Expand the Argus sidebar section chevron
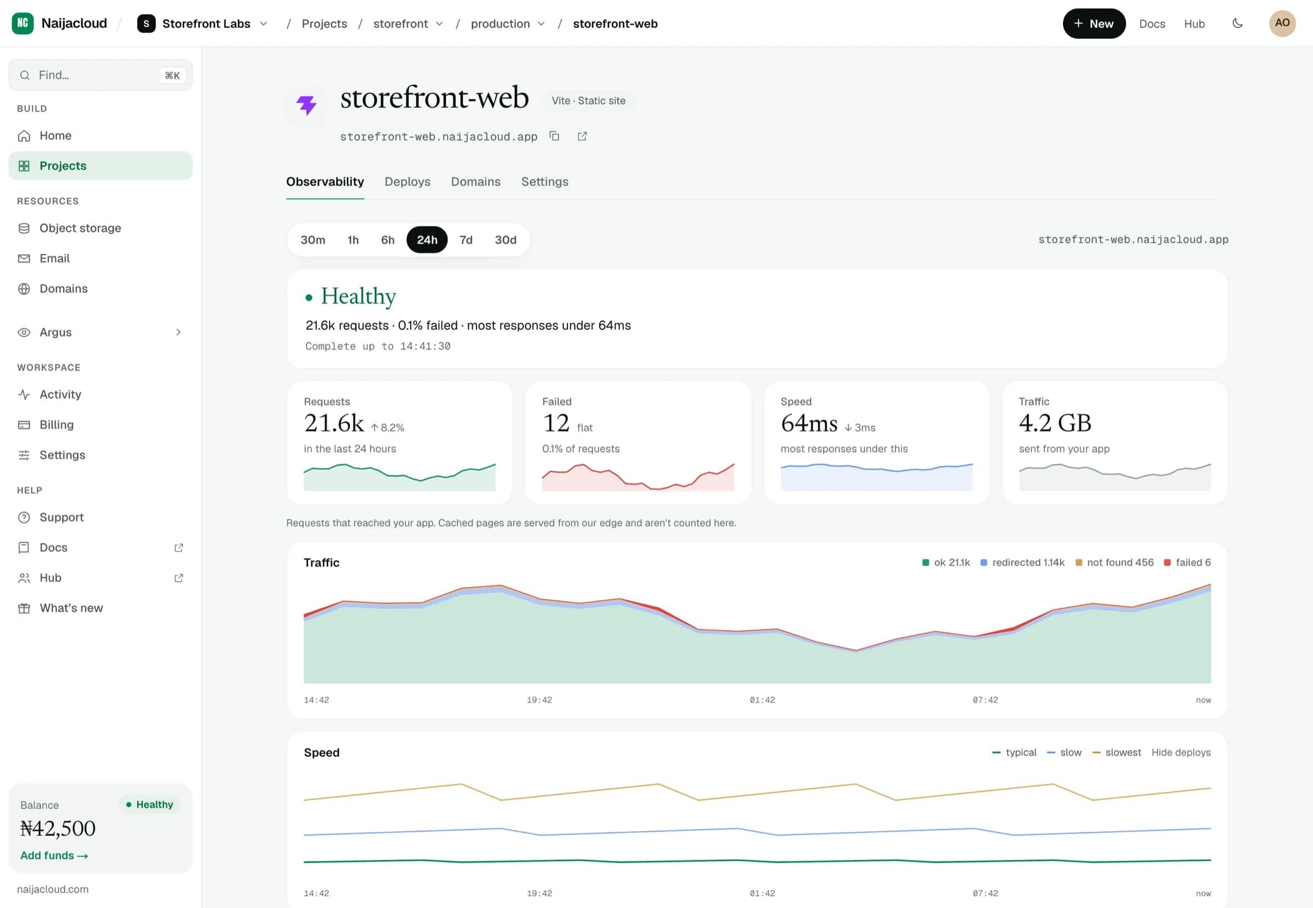Viewport: 1313px width, 908px height. pyautogui.click(x=178, y=332)
